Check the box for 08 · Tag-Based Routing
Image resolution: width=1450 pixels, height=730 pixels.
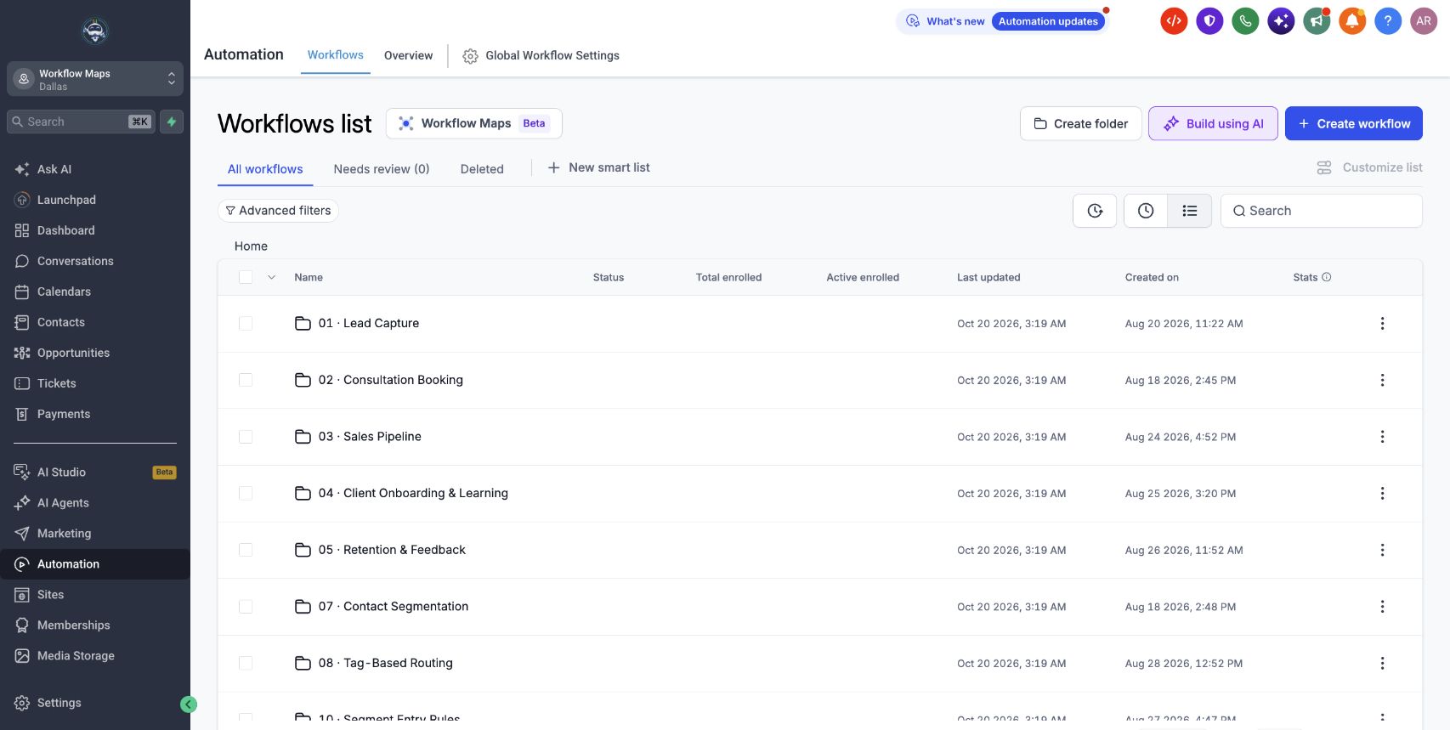pyautogui.click(x=246, y=663)
